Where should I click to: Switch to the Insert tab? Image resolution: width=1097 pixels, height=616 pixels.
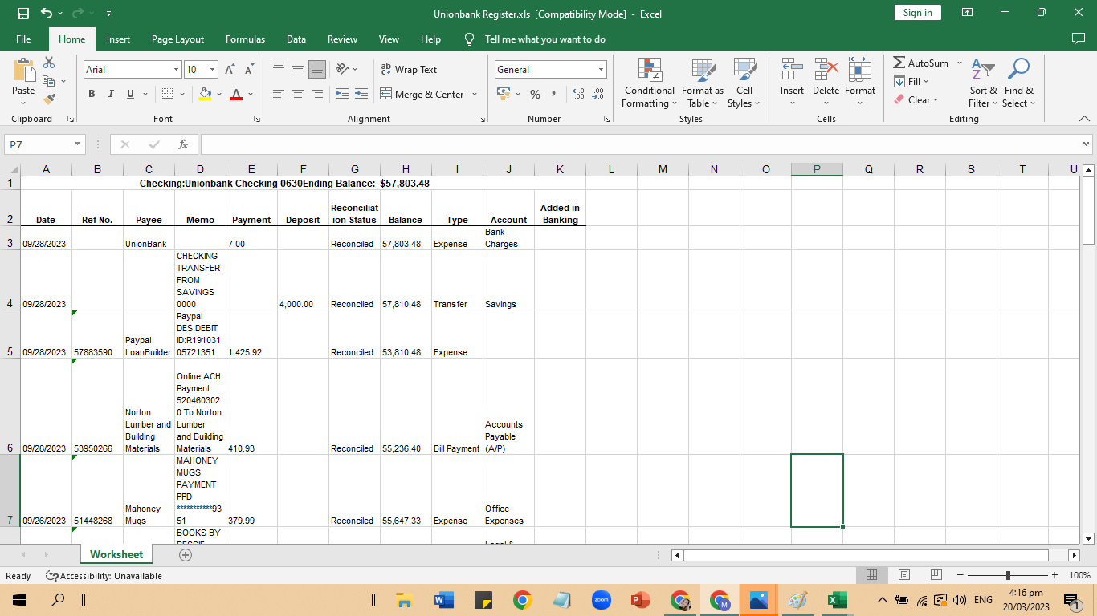(x=118, y=38)
